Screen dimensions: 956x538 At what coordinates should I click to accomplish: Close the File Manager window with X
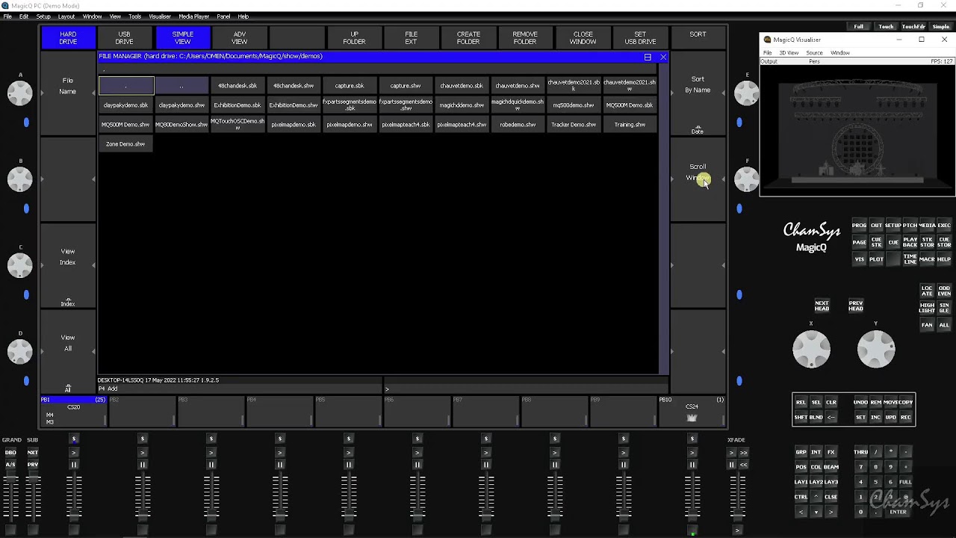[x=662, y=57]
